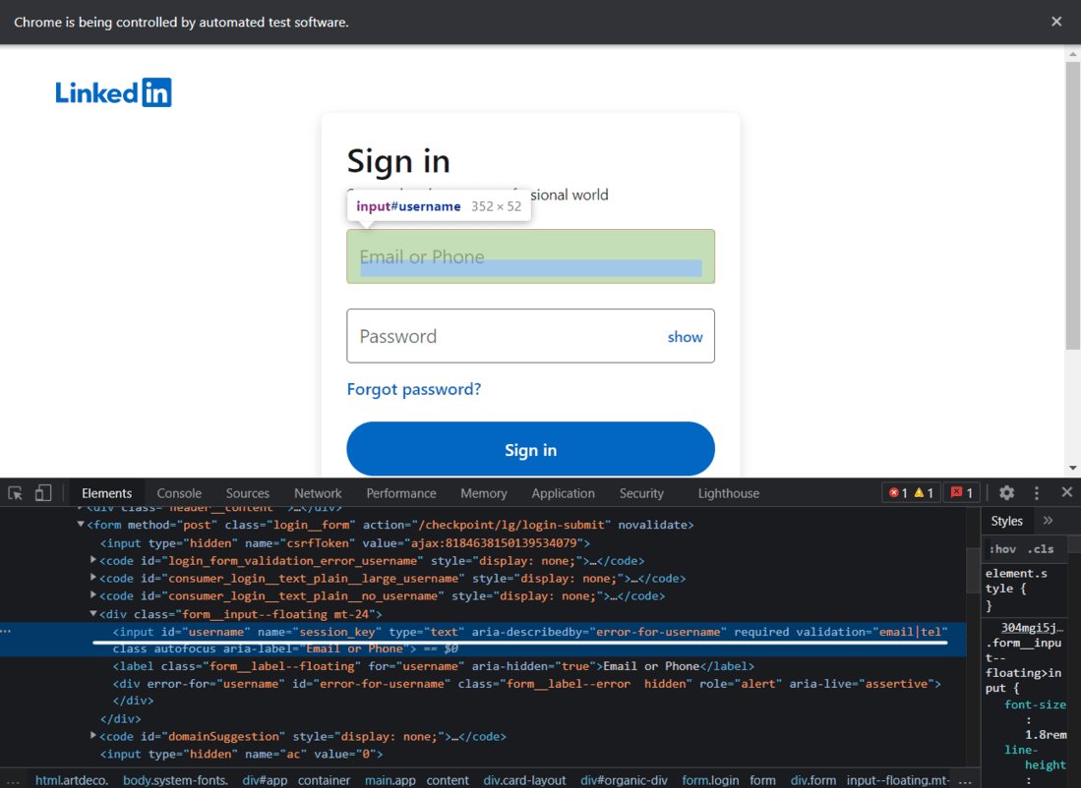Image resolution: width=1081 pixels, height=788 pixels.
Task: Click div.form breadcrumb
Action: pos(812,780)
